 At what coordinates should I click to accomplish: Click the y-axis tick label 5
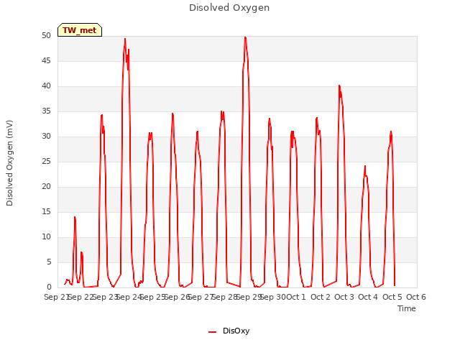click(49, 262)
